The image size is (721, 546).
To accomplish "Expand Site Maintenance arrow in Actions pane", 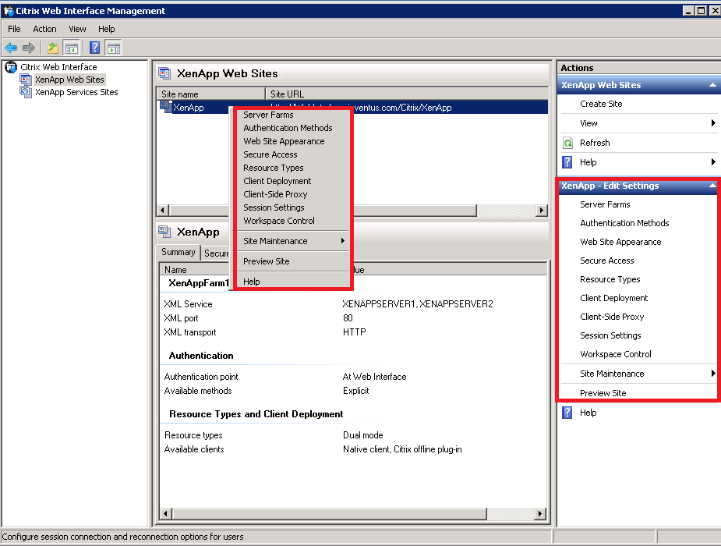I will coord(712,374).
